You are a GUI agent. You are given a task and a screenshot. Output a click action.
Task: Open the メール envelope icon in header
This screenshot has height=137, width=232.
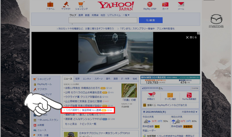[x=181, y=5]
